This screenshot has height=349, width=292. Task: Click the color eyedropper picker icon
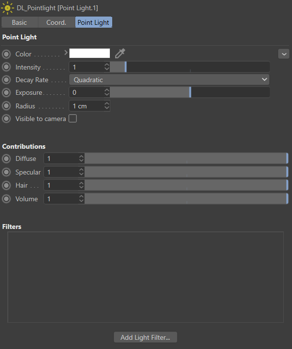tap(120, 53)
